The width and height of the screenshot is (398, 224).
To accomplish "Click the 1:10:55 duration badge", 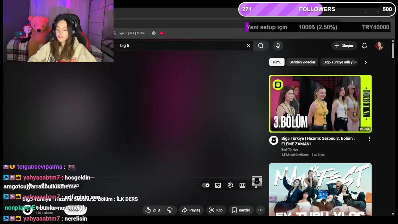I will 364,129.
